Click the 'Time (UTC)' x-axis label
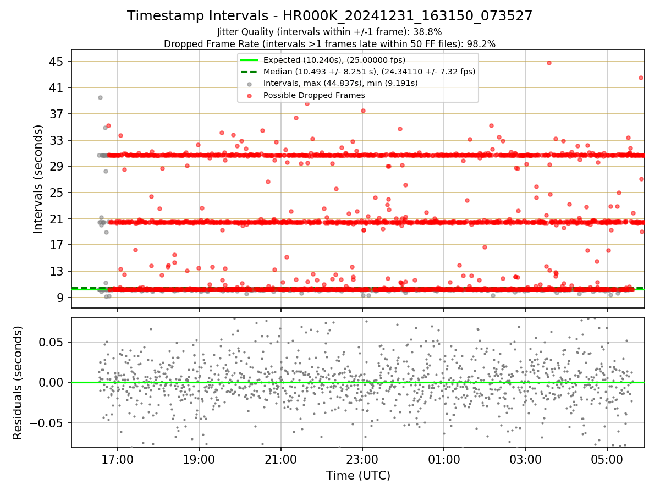660x495 pixels. click(358, 475)
